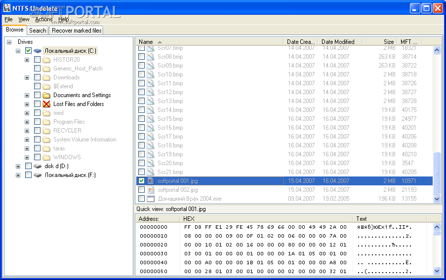The width and height of the screenshot is (446, 280).
Task: Click the HEX column header in Quick view
Action: click(267, 219)
